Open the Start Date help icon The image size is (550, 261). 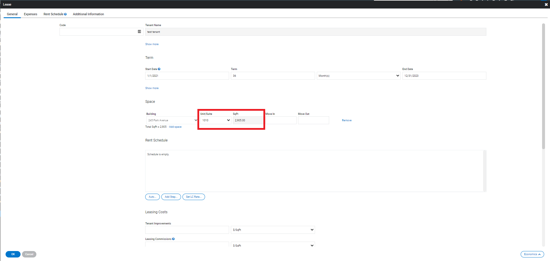coord(159,69)
